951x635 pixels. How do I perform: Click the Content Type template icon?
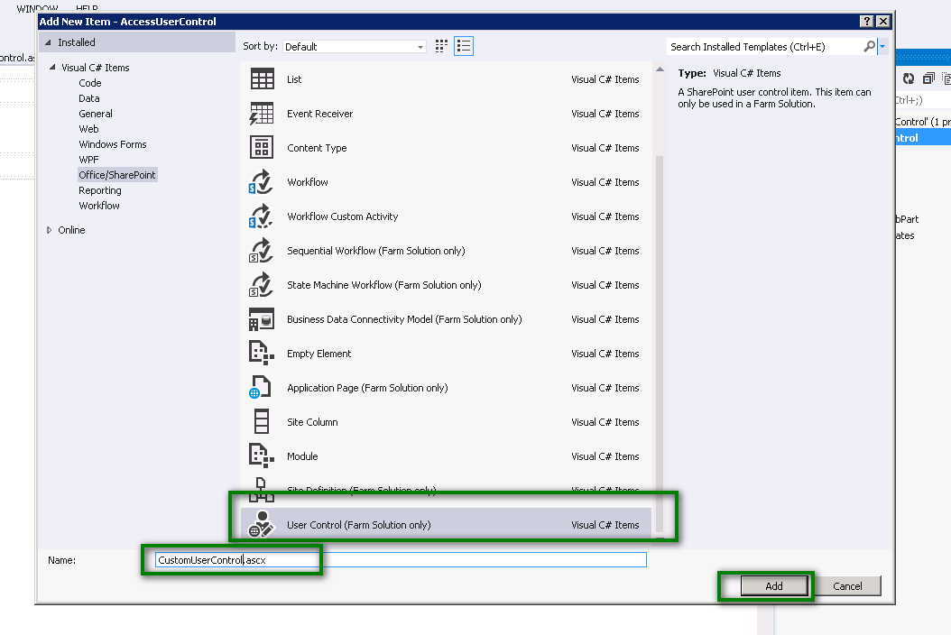[262, 147]
